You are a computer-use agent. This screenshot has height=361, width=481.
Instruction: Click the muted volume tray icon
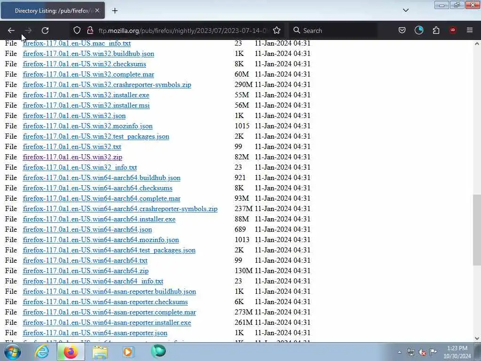click(x=422, y=353)
